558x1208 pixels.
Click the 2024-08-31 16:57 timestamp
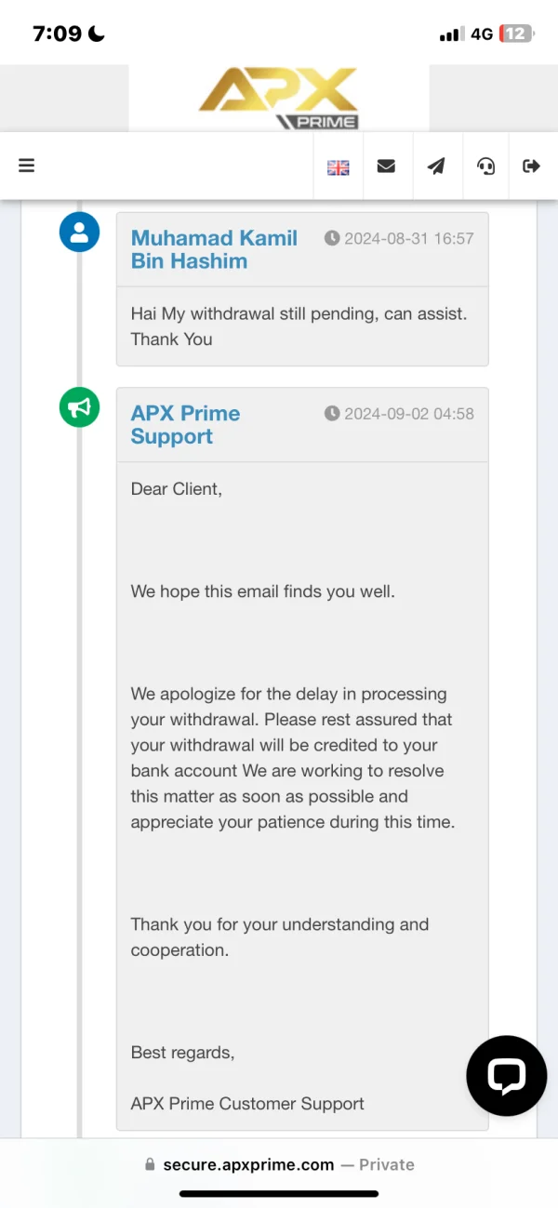[399, 239]
